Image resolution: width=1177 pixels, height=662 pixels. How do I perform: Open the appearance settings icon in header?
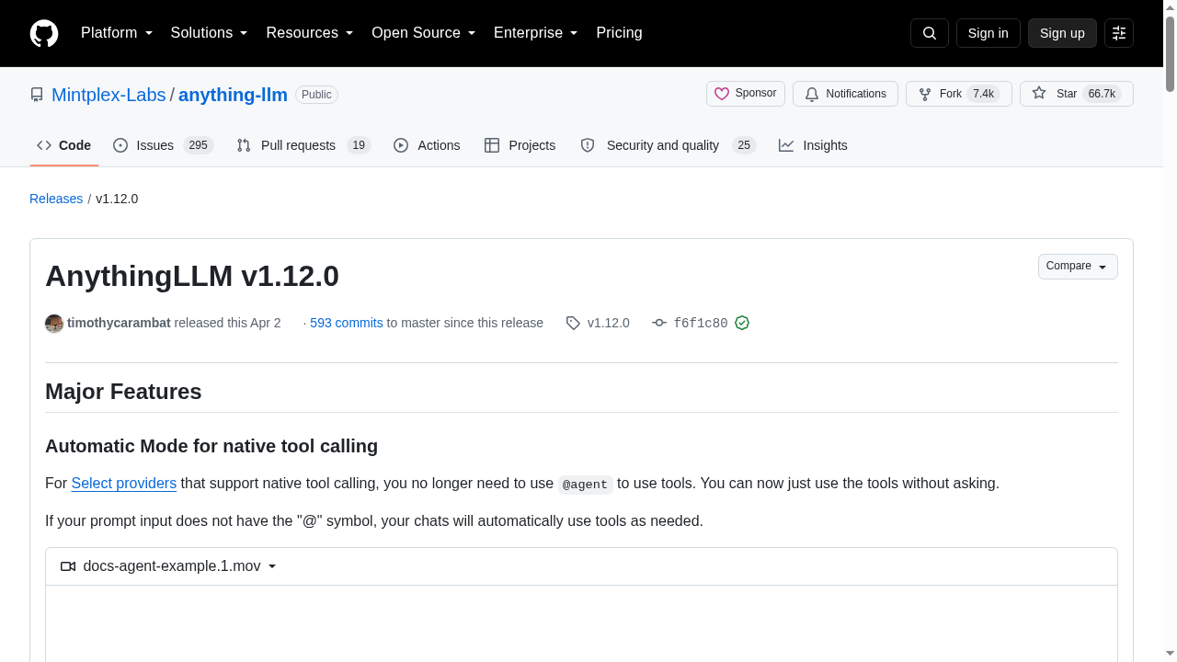1119,33
